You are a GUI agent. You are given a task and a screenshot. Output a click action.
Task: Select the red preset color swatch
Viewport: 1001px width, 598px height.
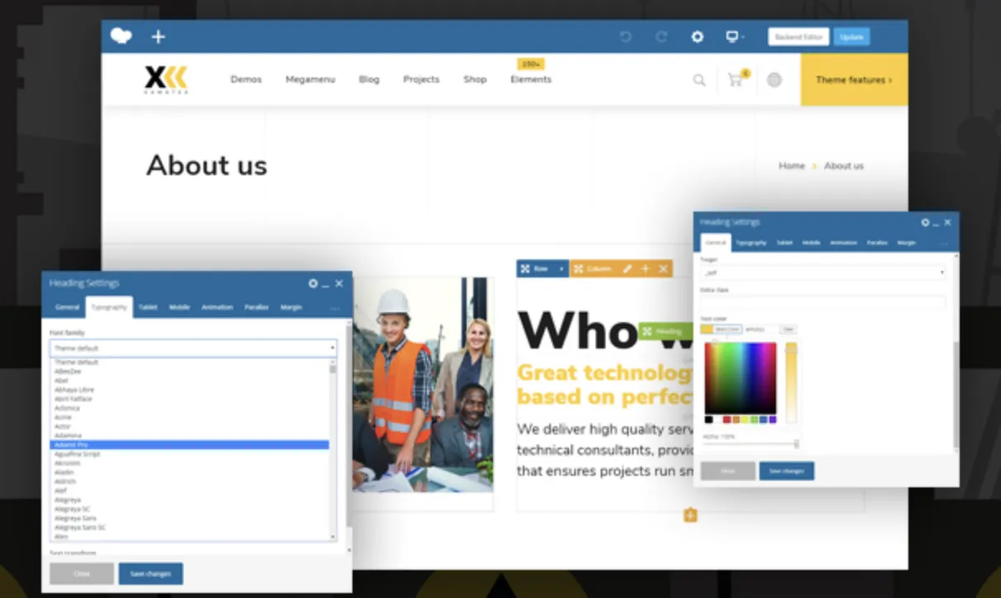726,420
